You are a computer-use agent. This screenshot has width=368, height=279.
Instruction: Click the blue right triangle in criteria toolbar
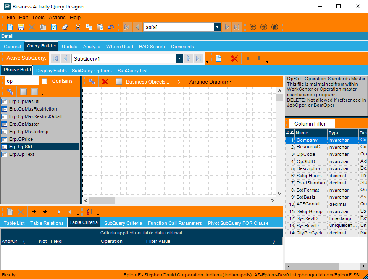(x=59, y=212)
